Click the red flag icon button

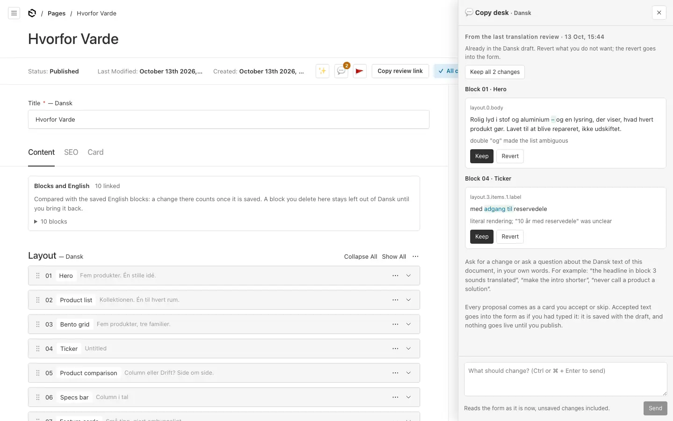click(x=359, y=71)
